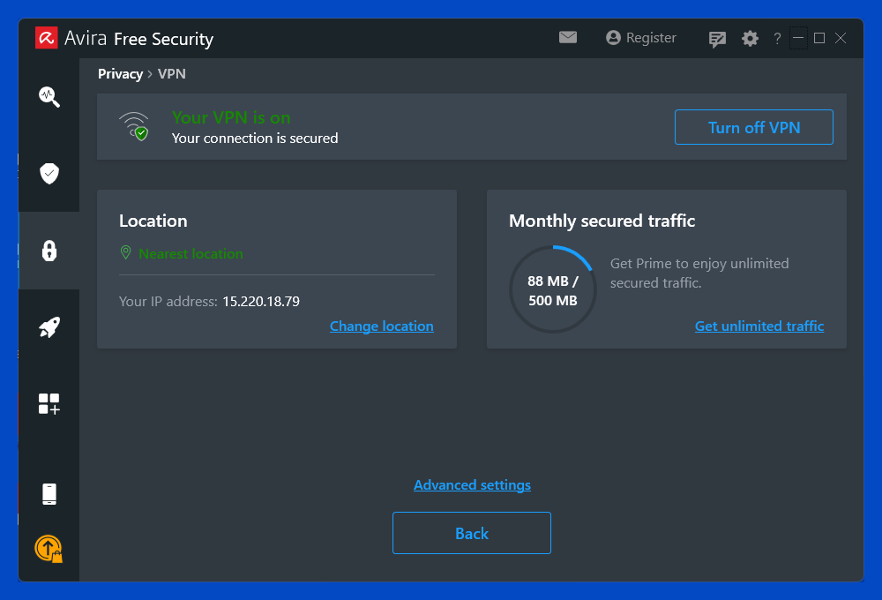Open the Status scan sidebar icon
This screenshot has height=600, width=882.
point(49,97)
